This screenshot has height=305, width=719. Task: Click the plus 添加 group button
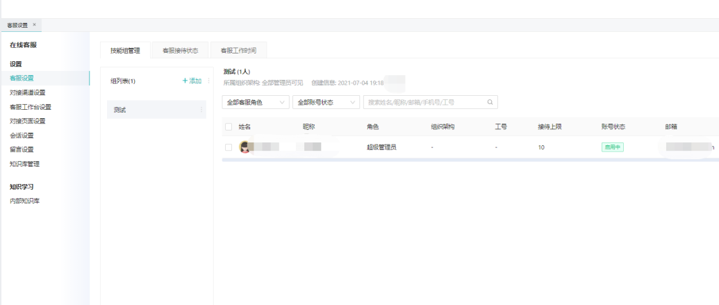pyautogui.click(x=192, y=81)
